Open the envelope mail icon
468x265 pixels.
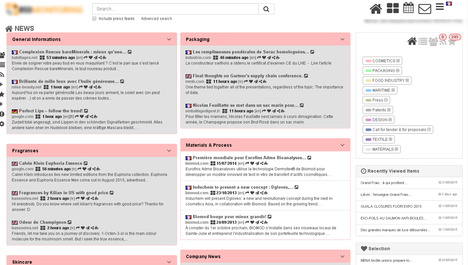coord(425,9)
